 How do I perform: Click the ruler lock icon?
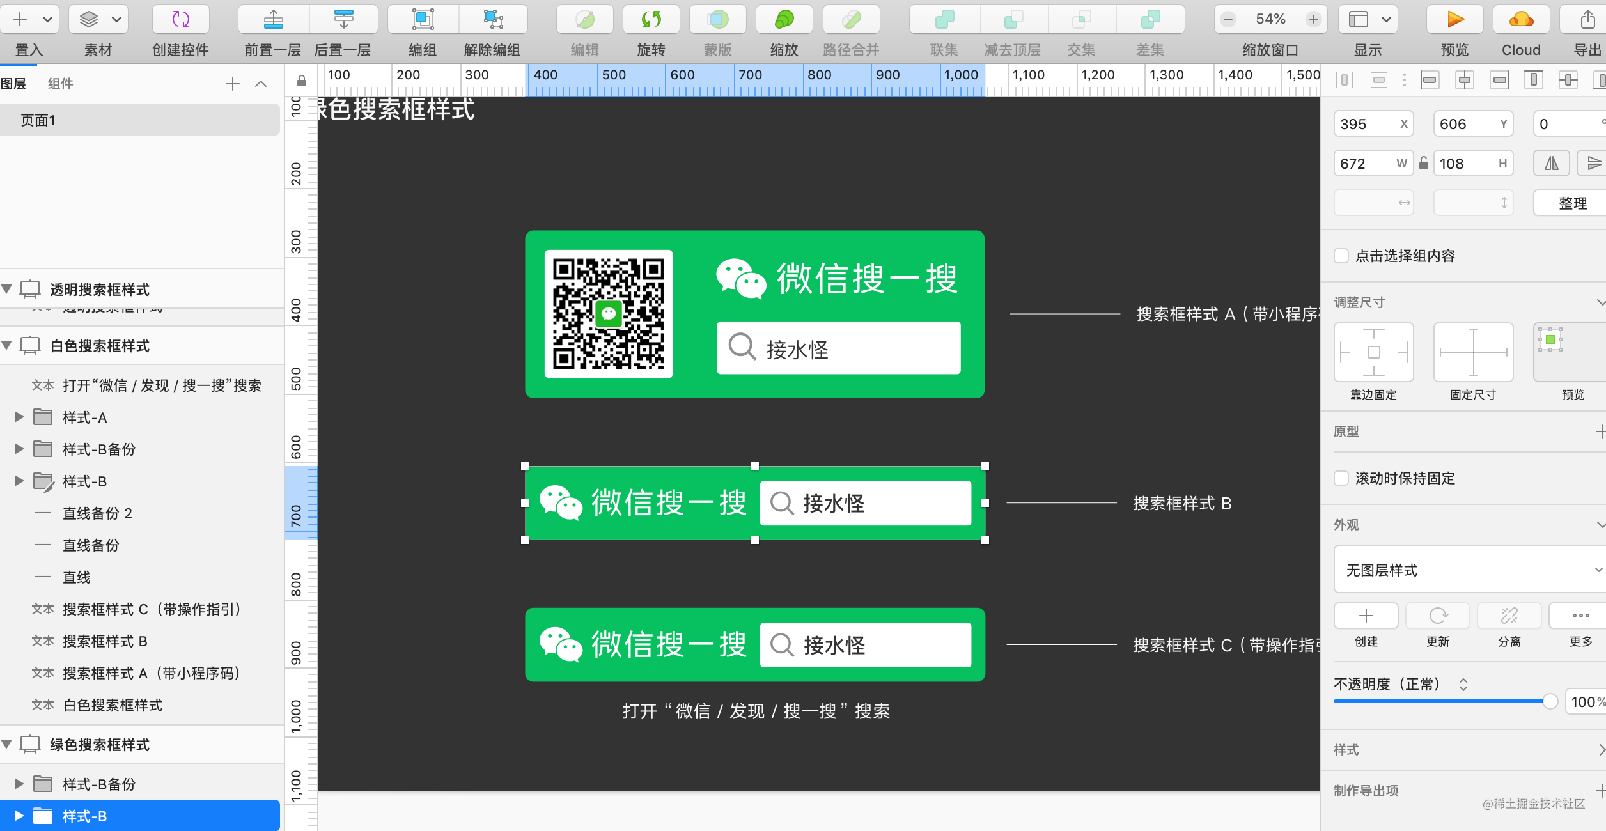(302, 81)
